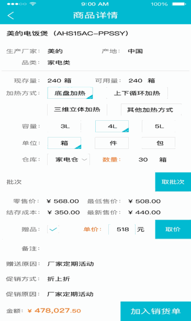
Task: Select 4L capacity option
Action: tap(112, 127)
